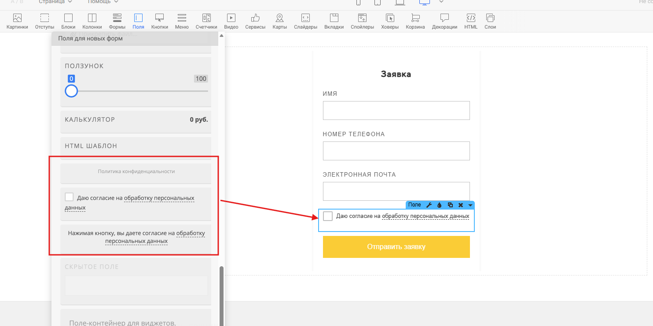Select the Поле-контейнер для виджетов template
Image resolution: width=653 pixels, height=326 pixels.
coord(136,318)
